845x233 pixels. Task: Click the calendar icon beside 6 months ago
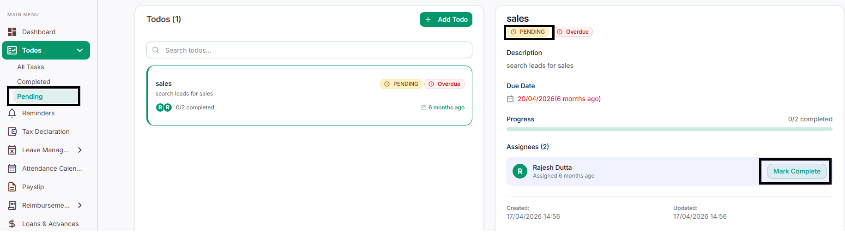[424, 108]
